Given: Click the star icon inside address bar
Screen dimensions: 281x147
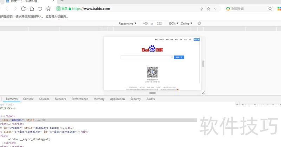Looking at the screenshot, I should pos(208,9).
